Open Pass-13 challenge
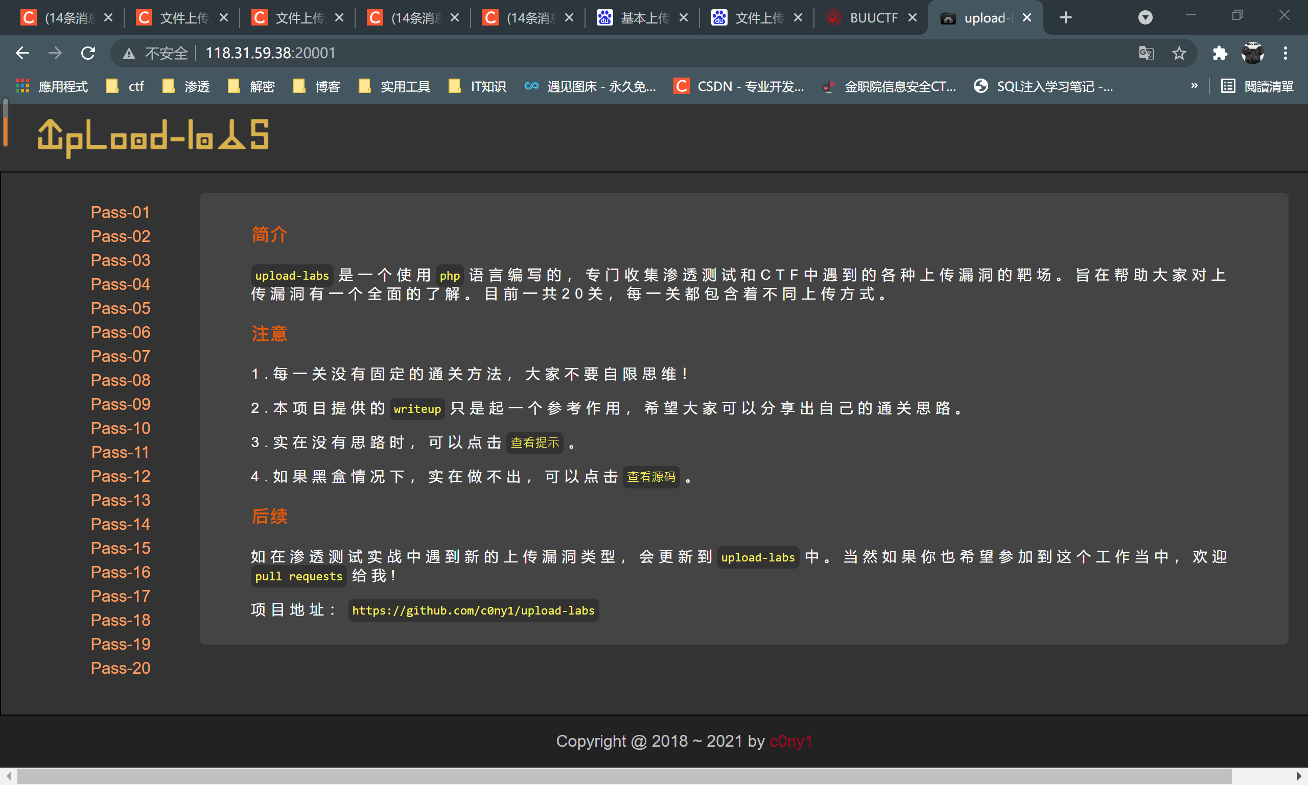1308x785 pixels. coord(120,500)
